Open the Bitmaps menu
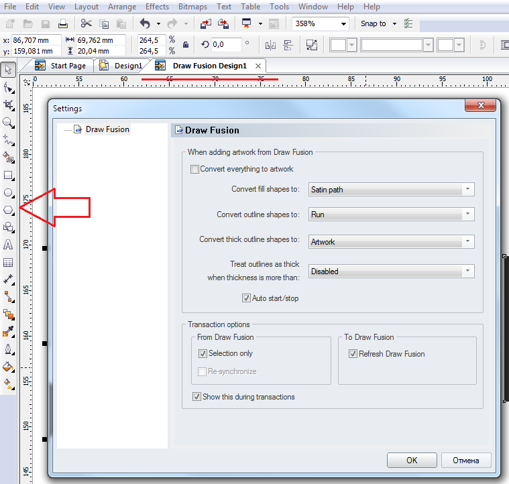This screenshot has height=484, width=509. click(192, 7)
